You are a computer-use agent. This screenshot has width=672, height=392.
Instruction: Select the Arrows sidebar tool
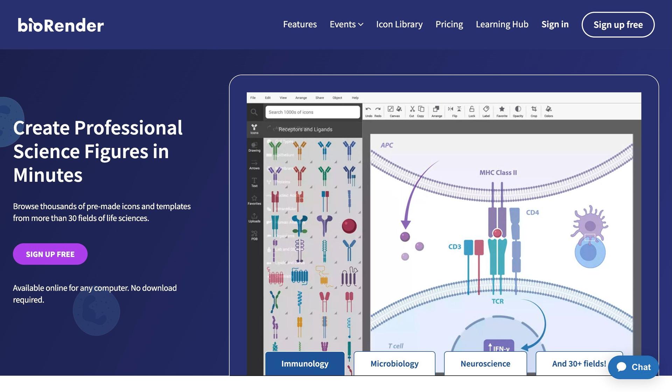click(254, 165)
